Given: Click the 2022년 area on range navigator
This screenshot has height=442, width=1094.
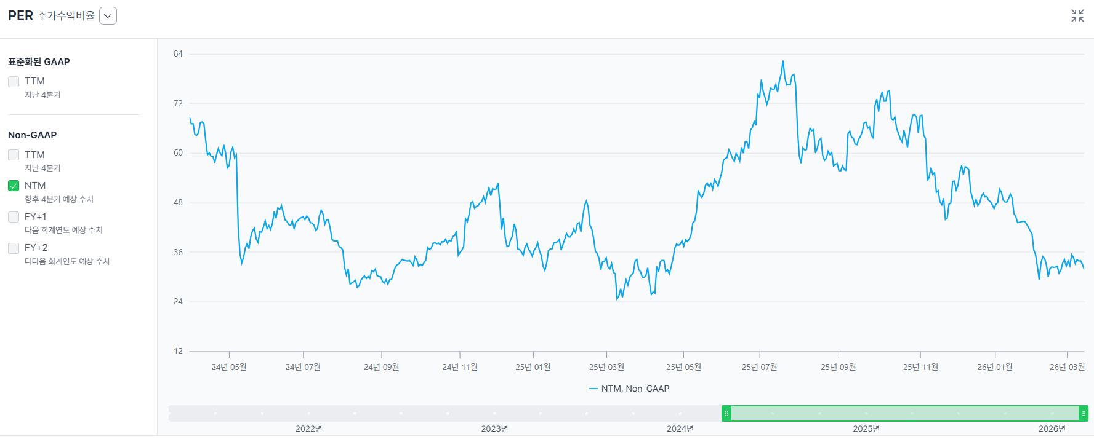Looking at the screenshot, I should [x=308, y=414].
